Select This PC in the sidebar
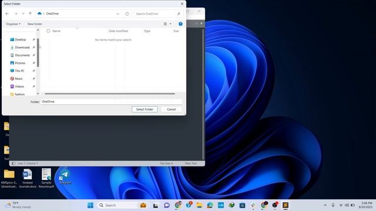The height and width of the screenshot is (211, 376). click(x=19, y=71)
